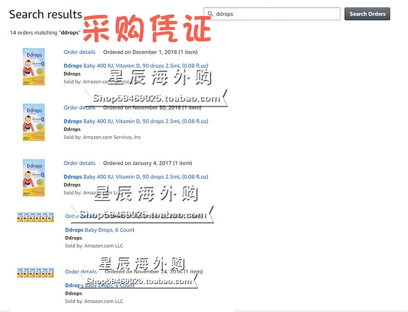Click Ddrops product thumbnail for January 4, 2017 order
The height and width of the screenshot is (312, 408).
pos(34,178)
